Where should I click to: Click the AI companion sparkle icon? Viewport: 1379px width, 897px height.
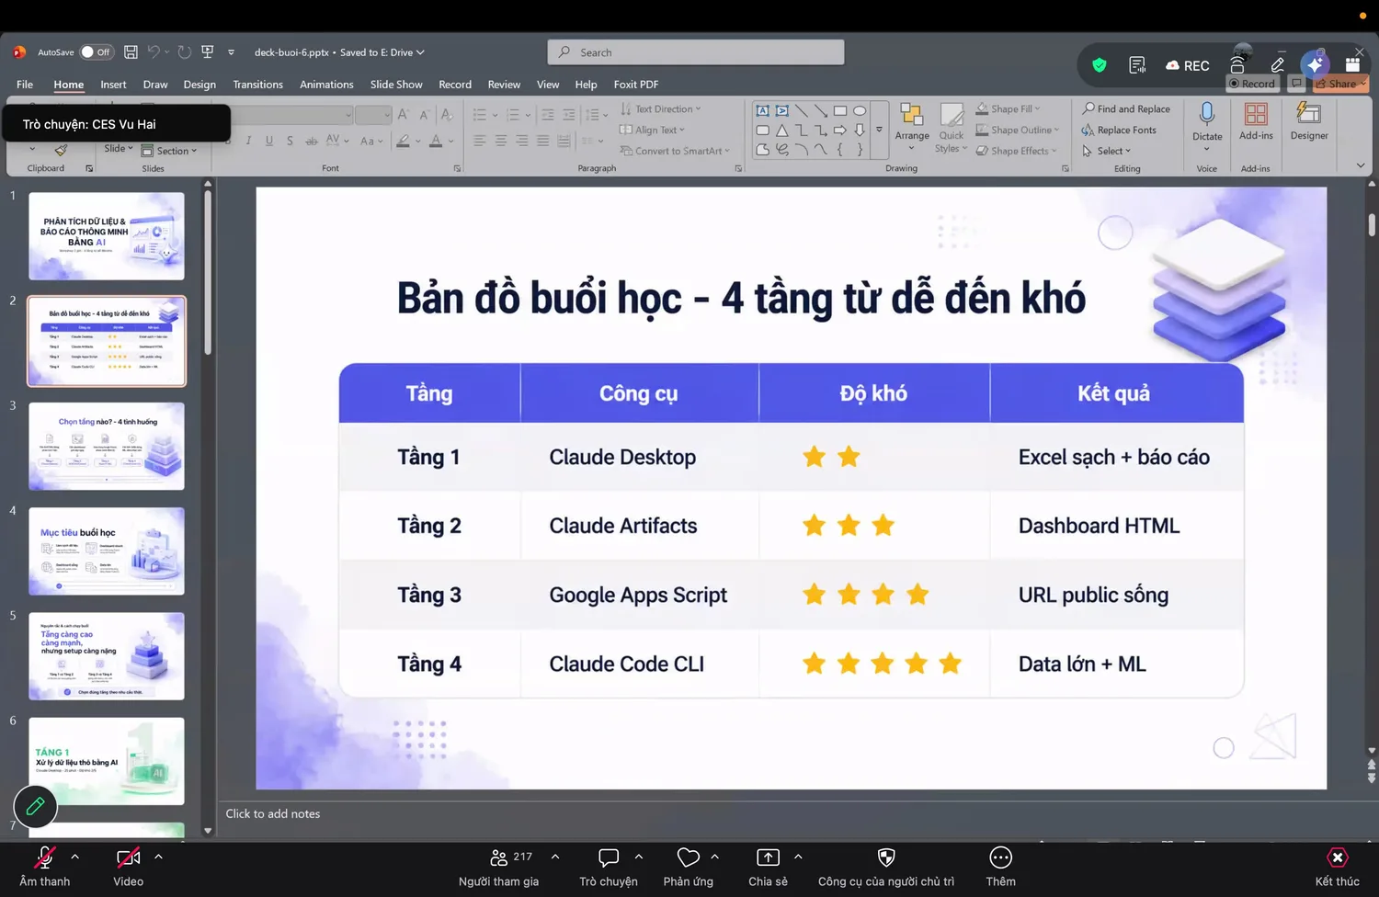click(1316, 64)
